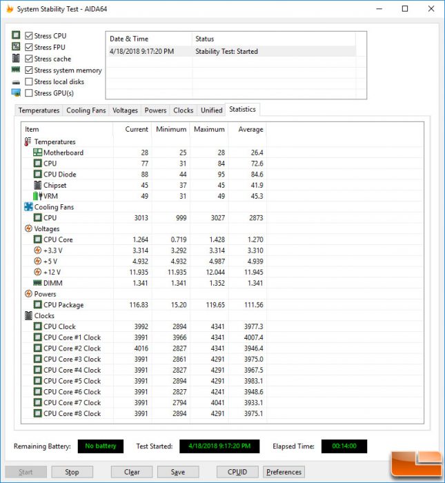
Task: Open CPUID via its button
Action: pyautogui.click(x=237, y=472)
